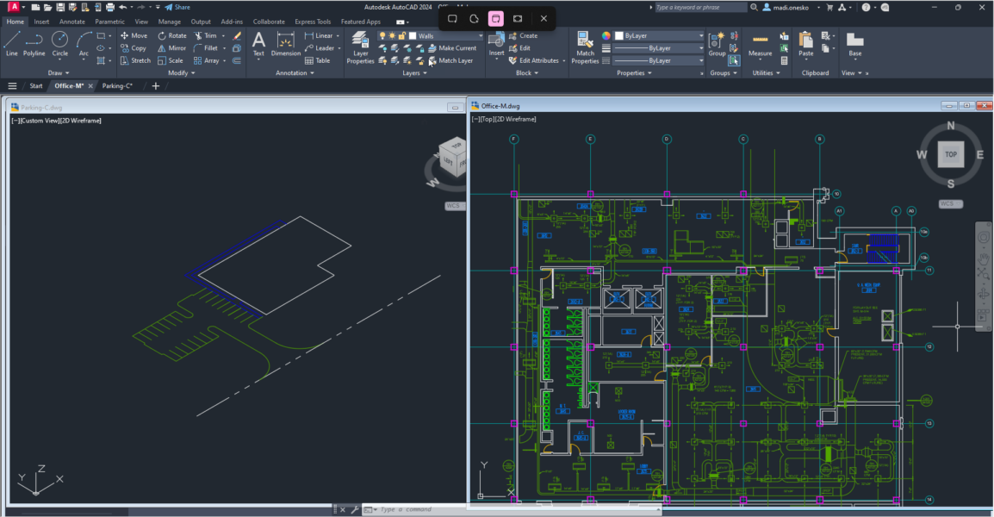
Task: Click the keyword search input field
Action: pos(700,8)
